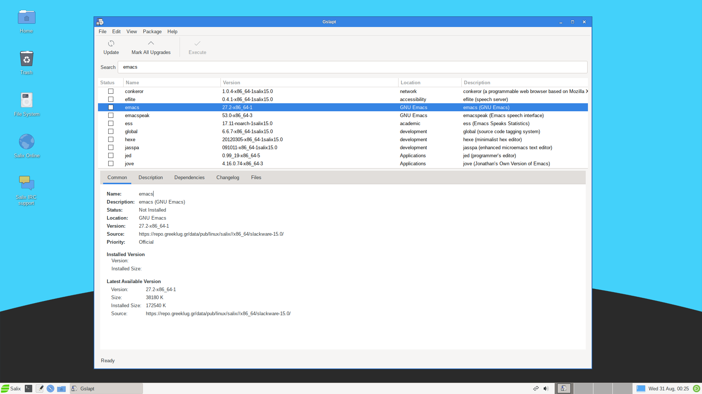Open the View menu

(x=132, y=32)
